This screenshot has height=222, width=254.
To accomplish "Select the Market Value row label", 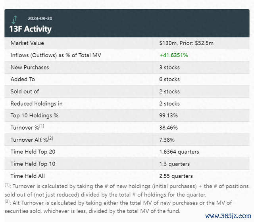I will click(x=27, y=43).
